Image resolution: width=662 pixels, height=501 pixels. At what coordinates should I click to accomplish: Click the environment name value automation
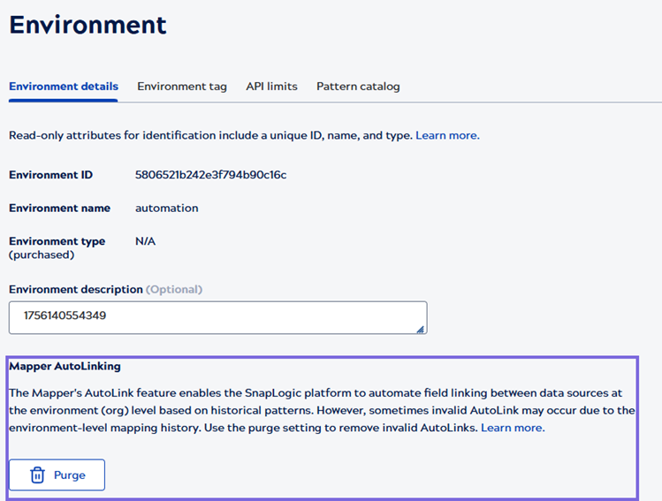(x=166, y=209)
